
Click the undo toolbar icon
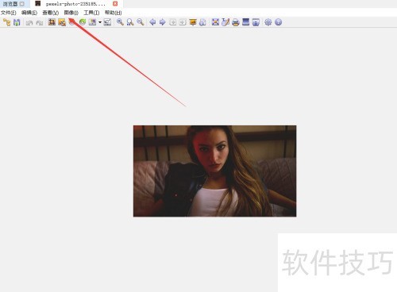tap(29, 23)
